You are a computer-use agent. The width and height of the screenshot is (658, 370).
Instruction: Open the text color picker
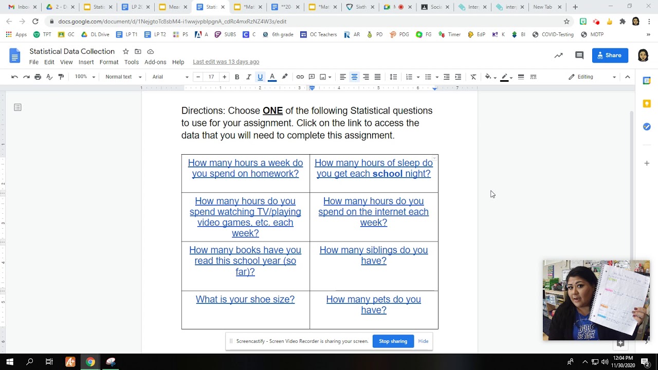point(272,77)
